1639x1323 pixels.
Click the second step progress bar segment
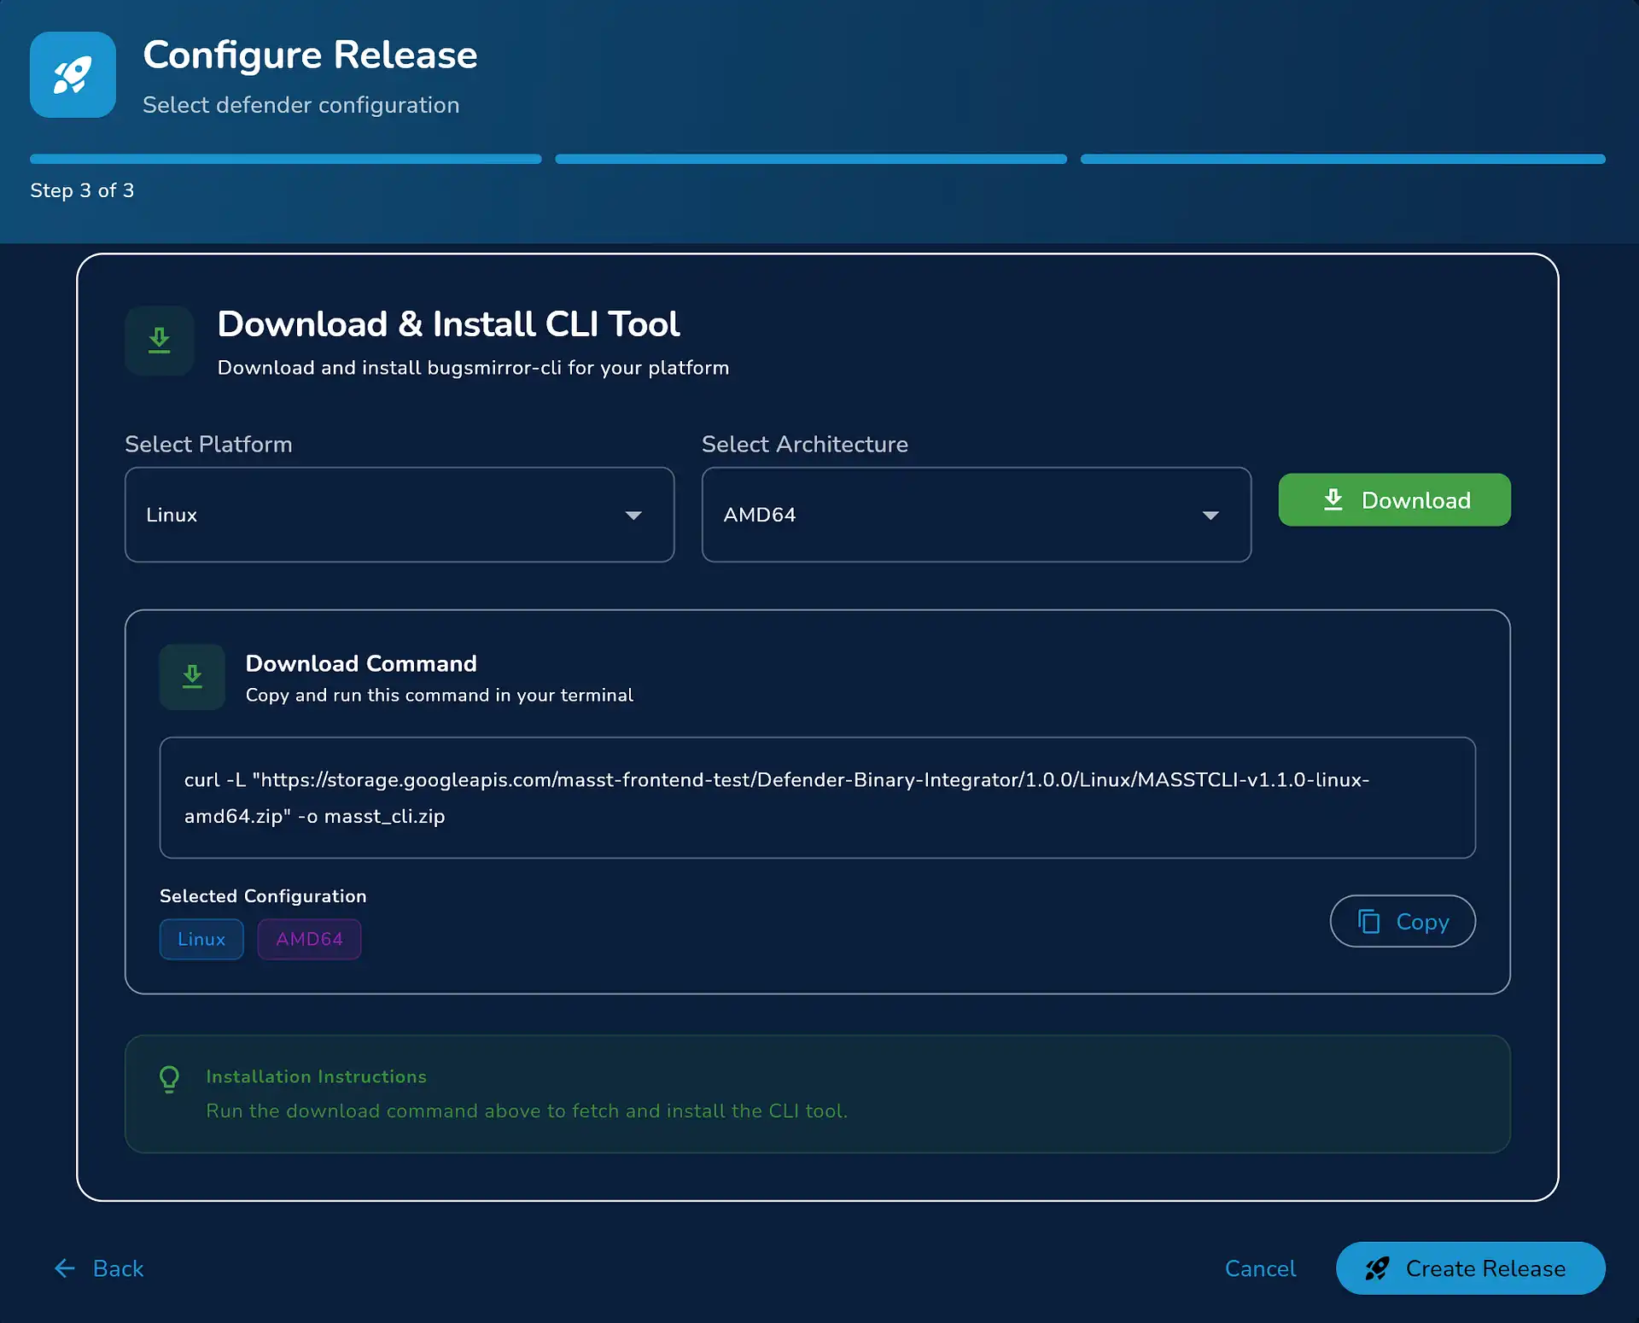(x=811, y=159)
